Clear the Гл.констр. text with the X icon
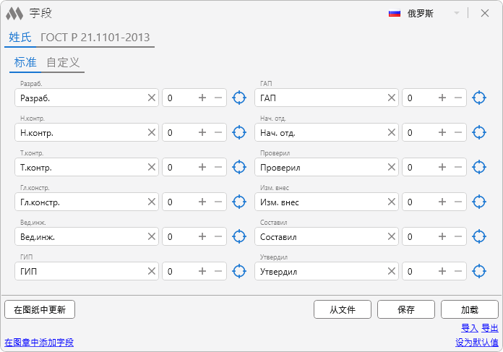 (x=152, y=202)
